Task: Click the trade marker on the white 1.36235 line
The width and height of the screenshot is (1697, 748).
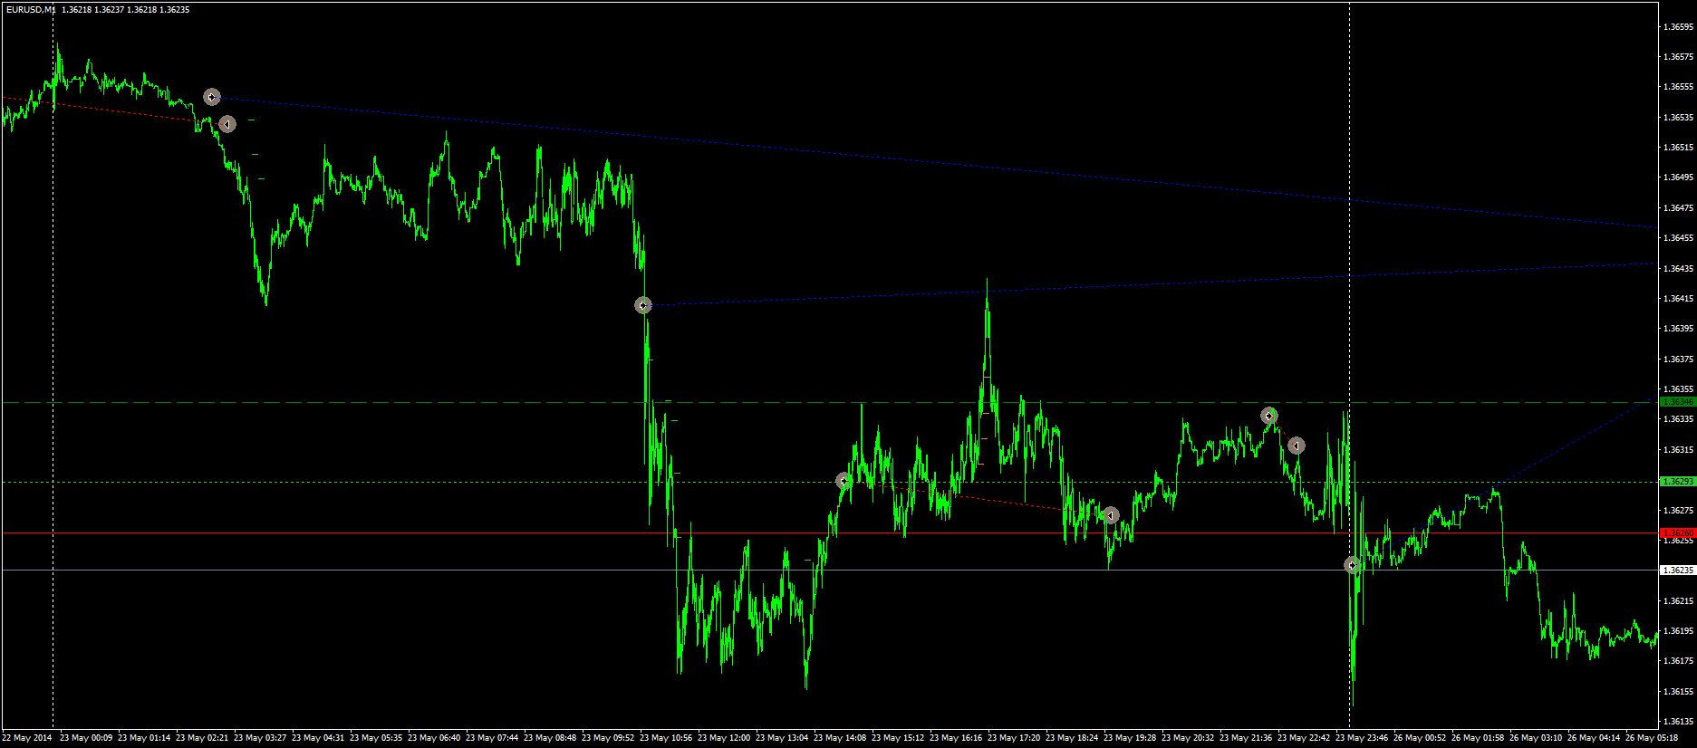Action: (x=1352, y=565)
